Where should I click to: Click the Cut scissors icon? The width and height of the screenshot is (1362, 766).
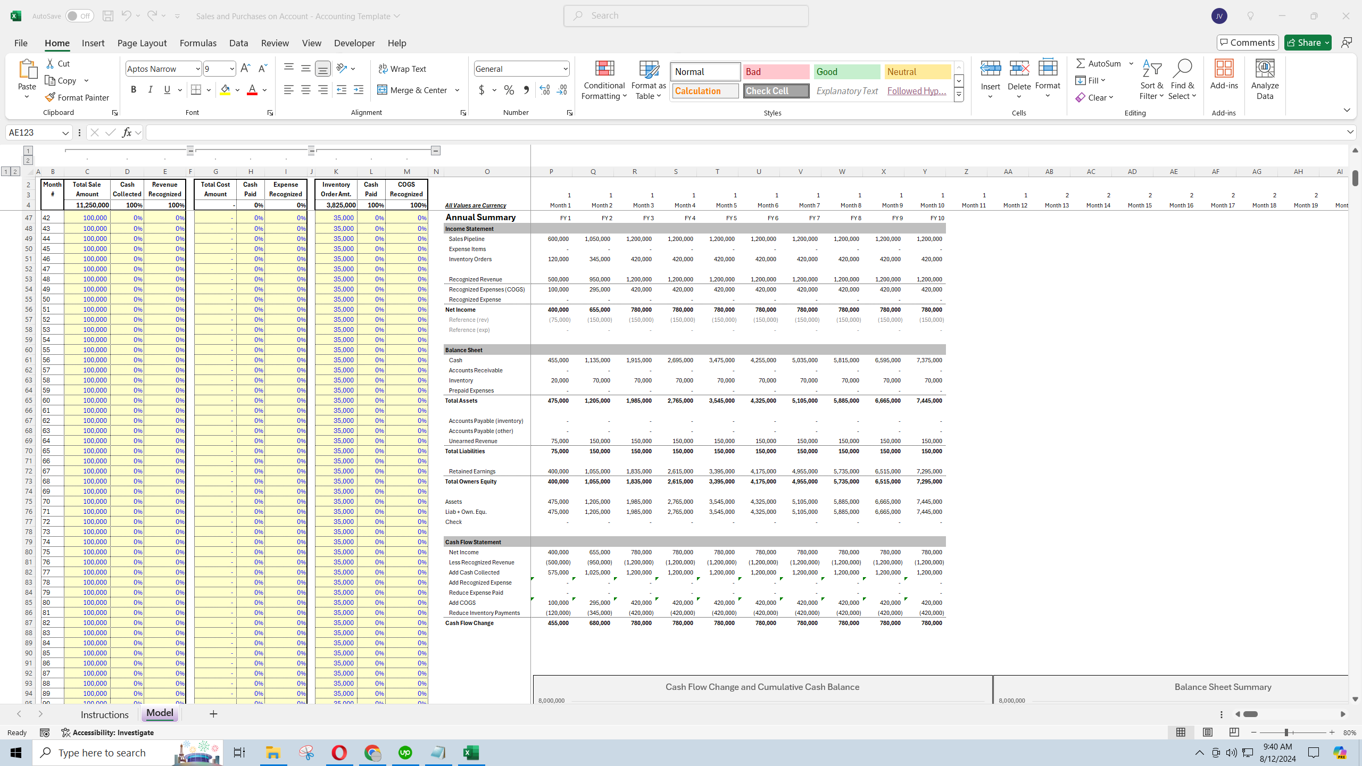tap(51, 63)
